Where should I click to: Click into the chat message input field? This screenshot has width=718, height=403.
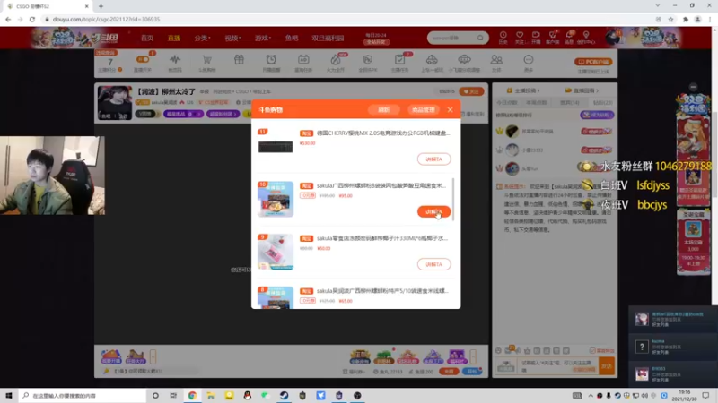click(557, 366)
